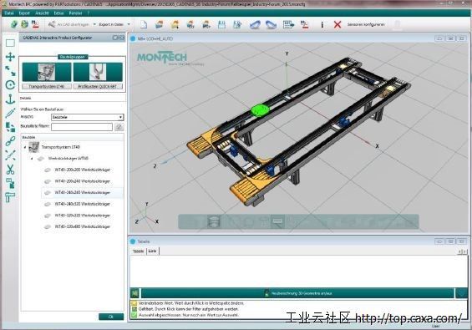Click into the Bauteilliste filtern input field

82,127
